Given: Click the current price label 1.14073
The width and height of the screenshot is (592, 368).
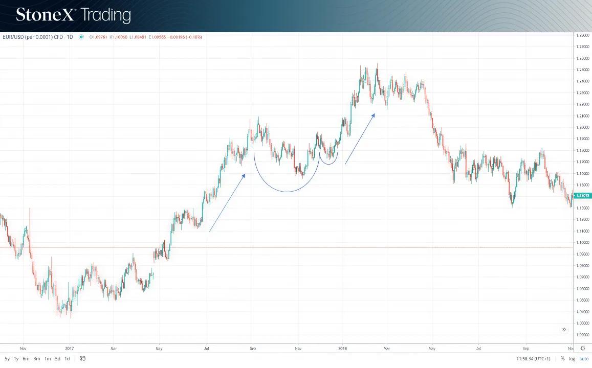Looking at the screenshot, I should pyautogui.click(x=582, y=196).
